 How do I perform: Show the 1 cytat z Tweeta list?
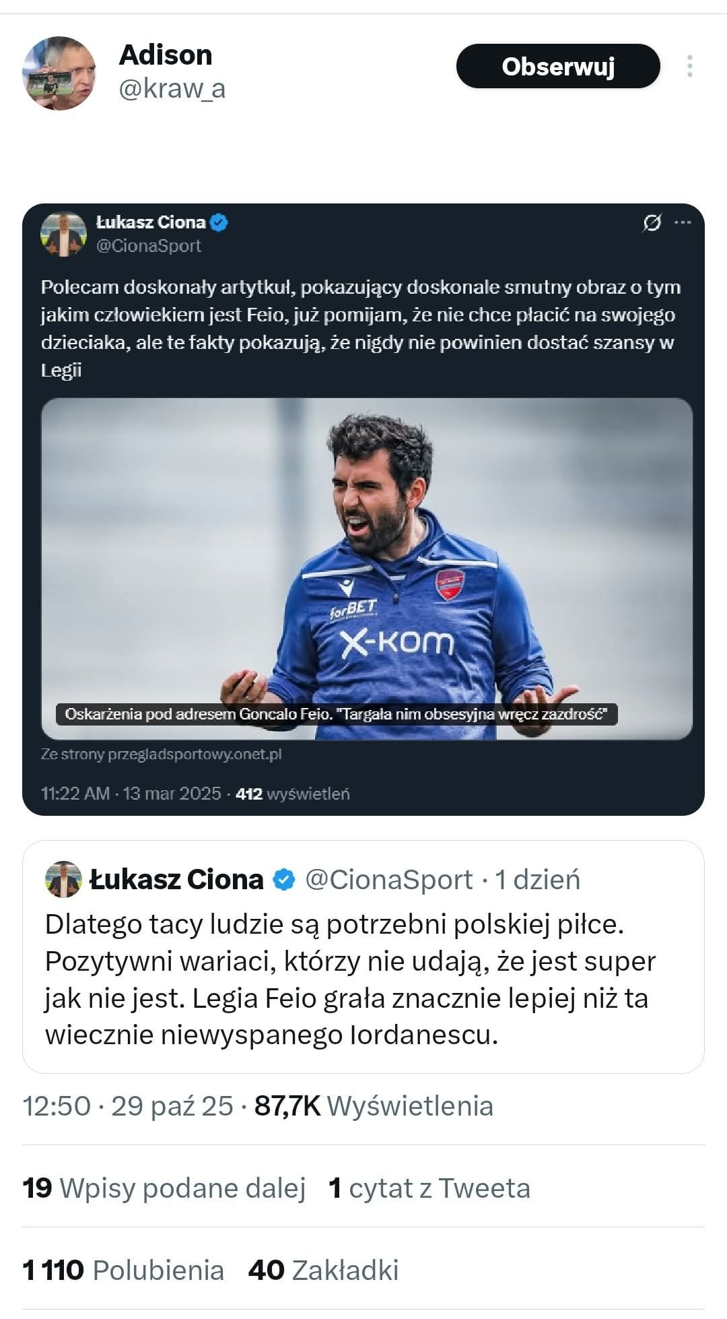point(429,1188)
